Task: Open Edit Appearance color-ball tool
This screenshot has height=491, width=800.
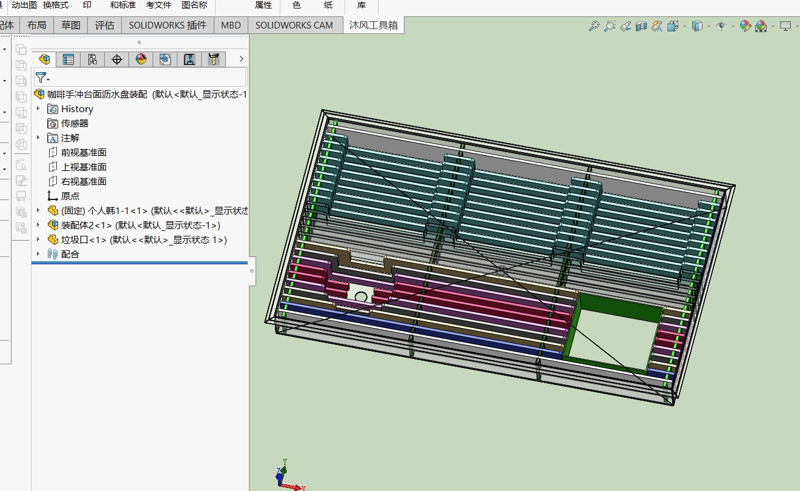Action: coord(745,26)
